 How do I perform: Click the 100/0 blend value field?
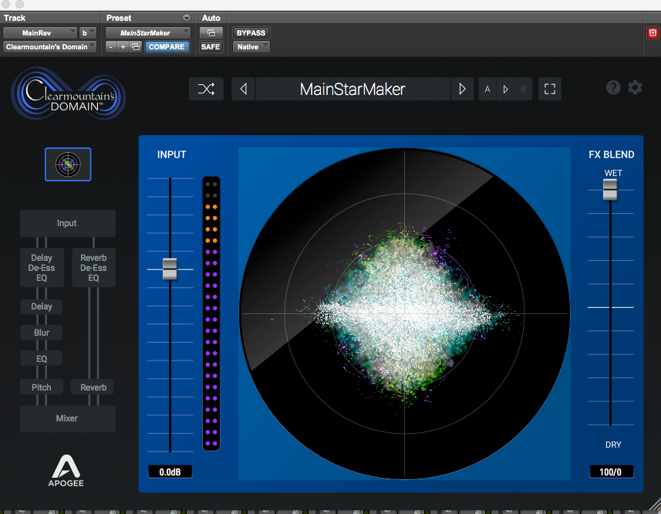pyautogui.click(x=611, y=472)
